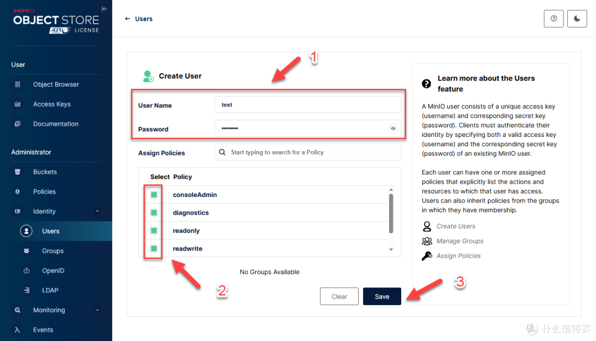Screen dimensions: 596x341
Task: Click the back arrow next to Users
Action: click(x=127, y=19)
